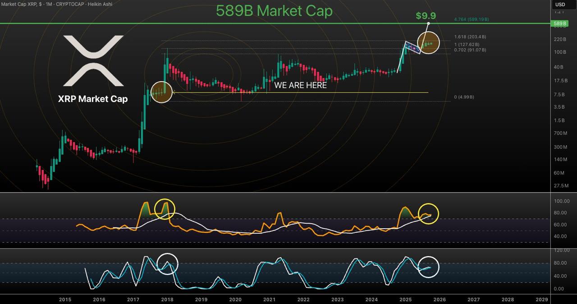
Task: Click the 4.764 (589.19B) Fibonacci level label
Action: pyautogui.click(x=471, y=20)
